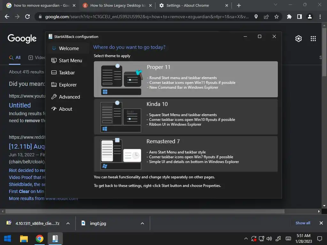Open the Chrome tab search chevron
Screen dimensions: 327x245
(x=276, y=4)
